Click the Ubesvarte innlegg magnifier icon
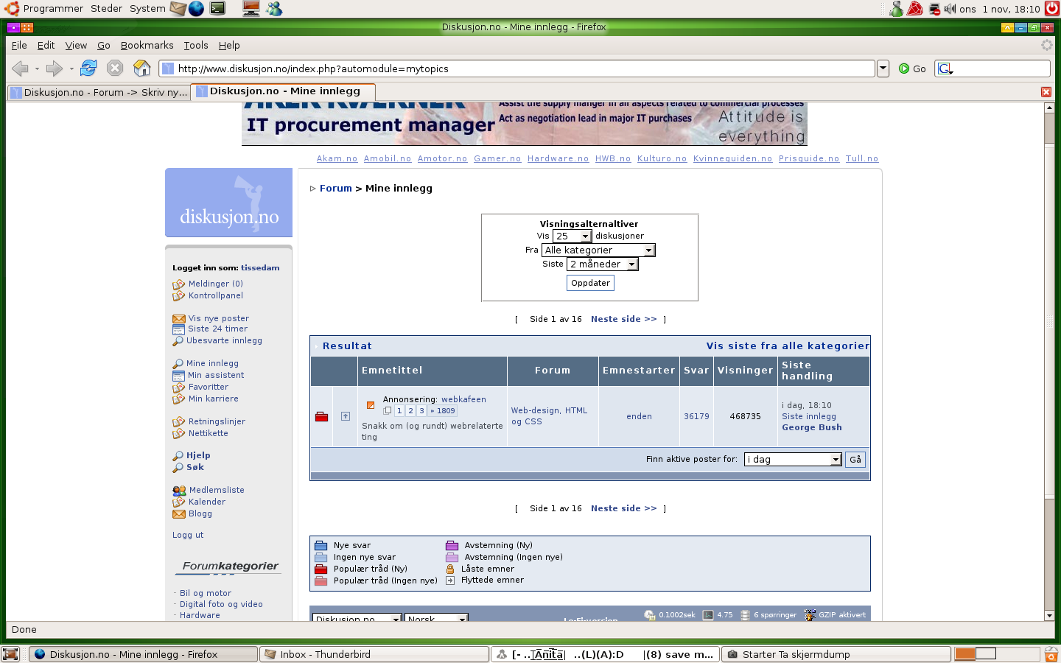The width and height of the screenshot is (1061, 663). pos(178,341)
